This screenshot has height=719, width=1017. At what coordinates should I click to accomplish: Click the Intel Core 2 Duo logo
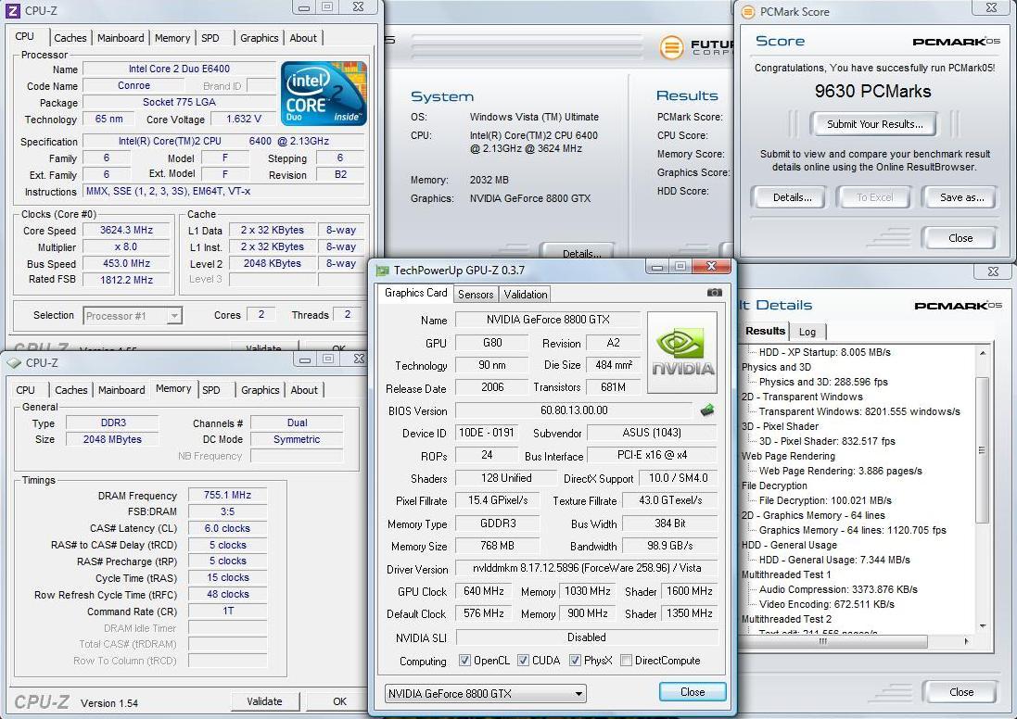click(x=324, y=94)
